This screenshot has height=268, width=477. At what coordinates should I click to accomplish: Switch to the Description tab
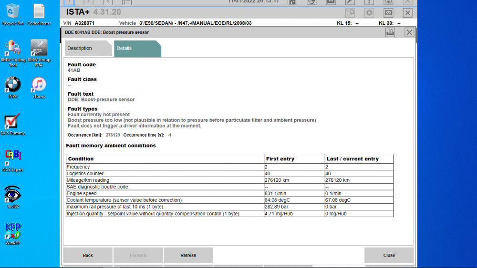pyautogui.click(x=88, y=48)
